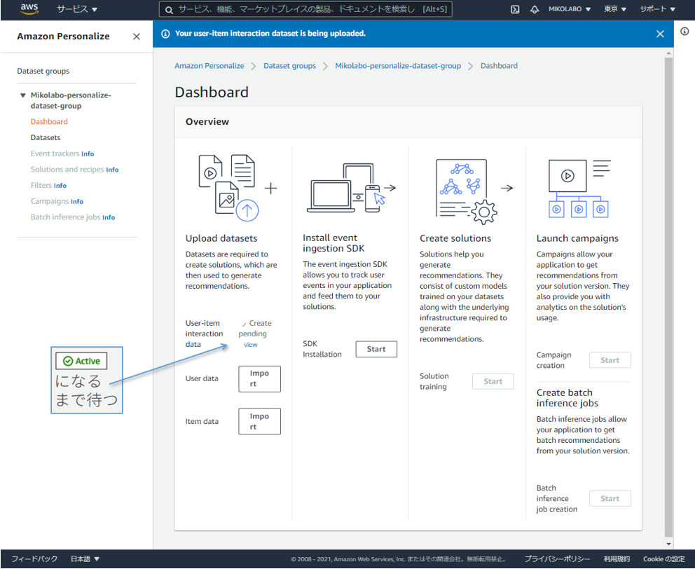695x569 pixels.
Task: Open フィードバック feedback in footer
Action: click(34, 558)
